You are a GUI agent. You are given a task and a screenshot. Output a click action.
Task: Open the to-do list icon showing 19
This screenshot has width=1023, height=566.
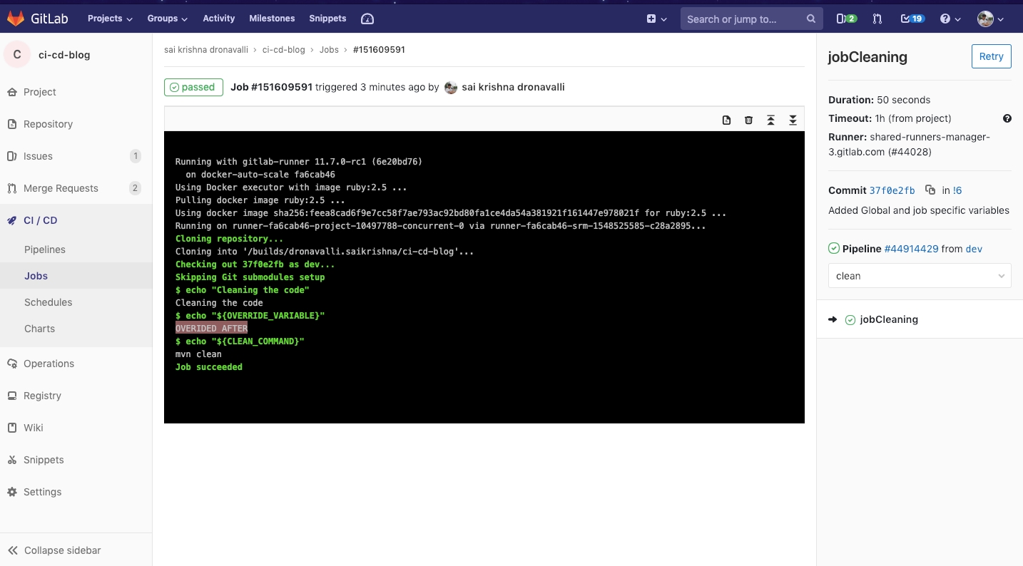[912, 19]
